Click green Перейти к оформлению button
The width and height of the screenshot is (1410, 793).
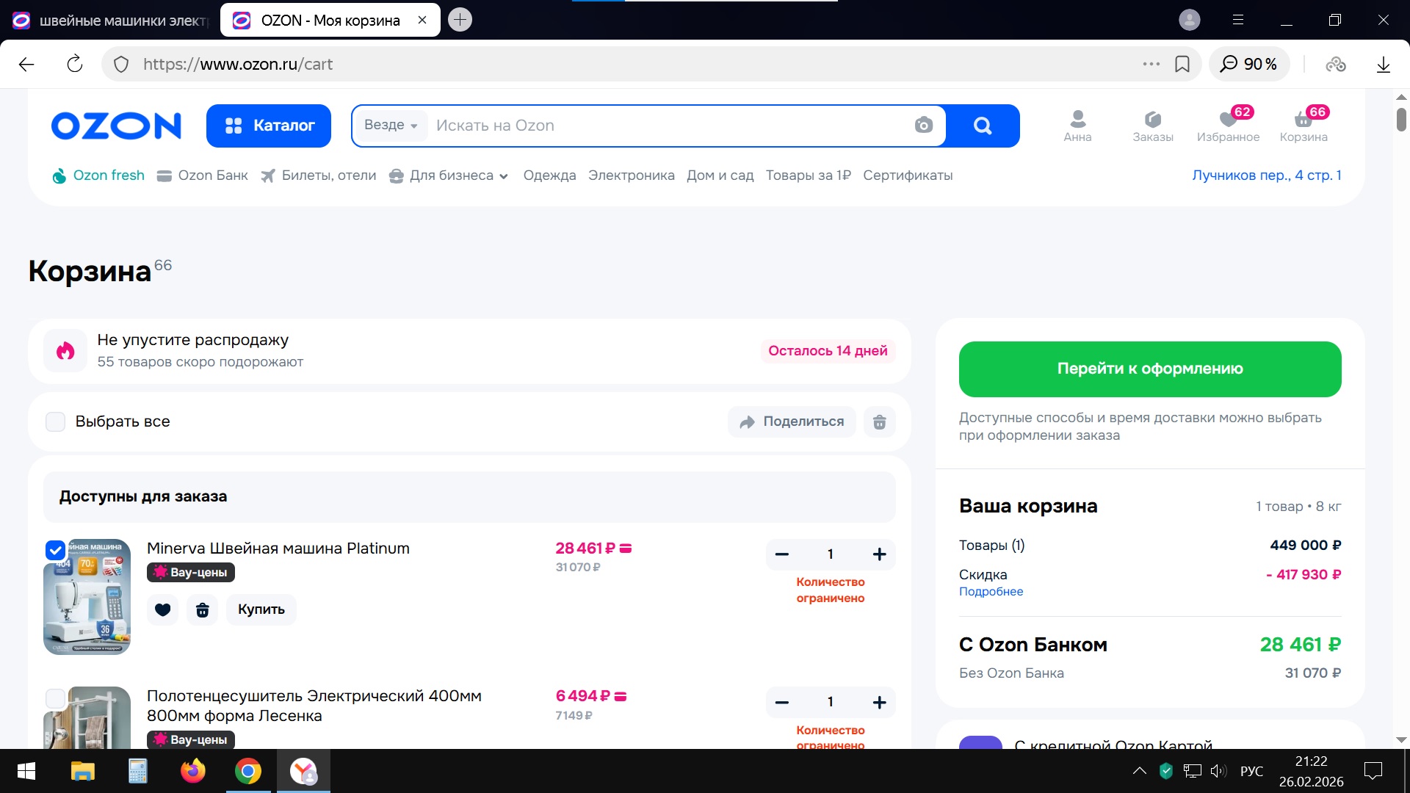point(1149,369)
